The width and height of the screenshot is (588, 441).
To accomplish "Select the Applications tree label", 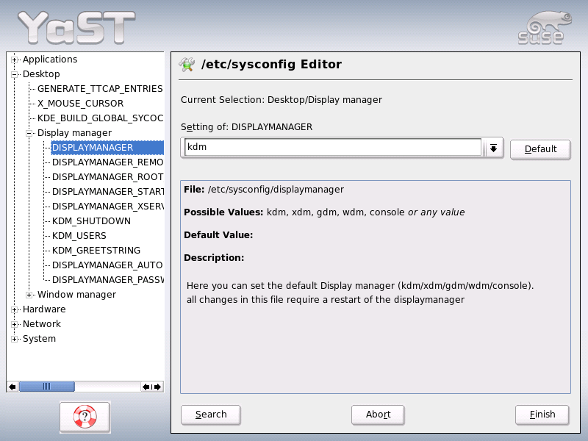I will [50, 60].
